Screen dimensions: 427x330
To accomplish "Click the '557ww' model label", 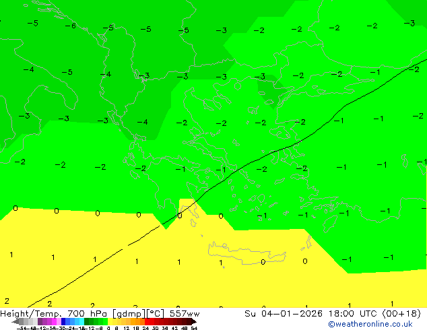I will click(185, 314).
